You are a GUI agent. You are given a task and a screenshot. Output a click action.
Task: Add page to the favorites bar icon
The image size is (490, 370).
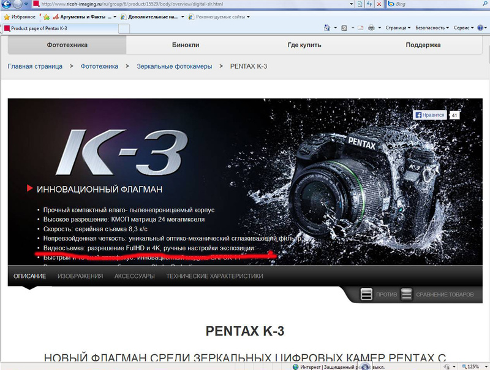pyautogui.click(x=47, y=17)
